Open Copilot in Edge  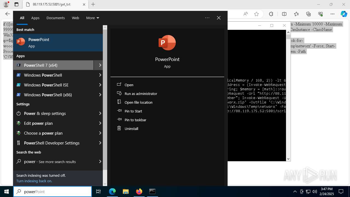344,14
